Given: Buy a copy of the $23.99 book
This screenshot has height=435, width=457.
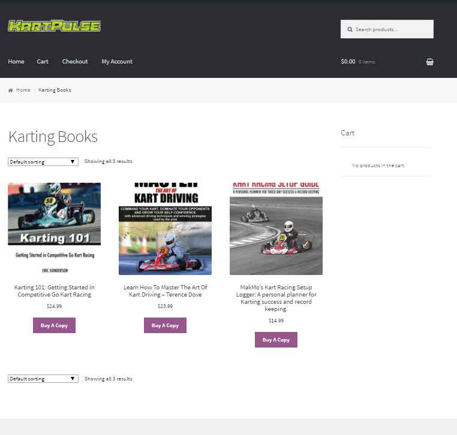Looking at the screenshot, I should pyautogui.click(x=166, y=325).
